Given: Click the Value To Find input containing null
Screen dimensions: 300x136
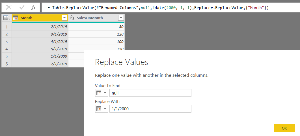Looking at the screenshot, I should point(150,93).
